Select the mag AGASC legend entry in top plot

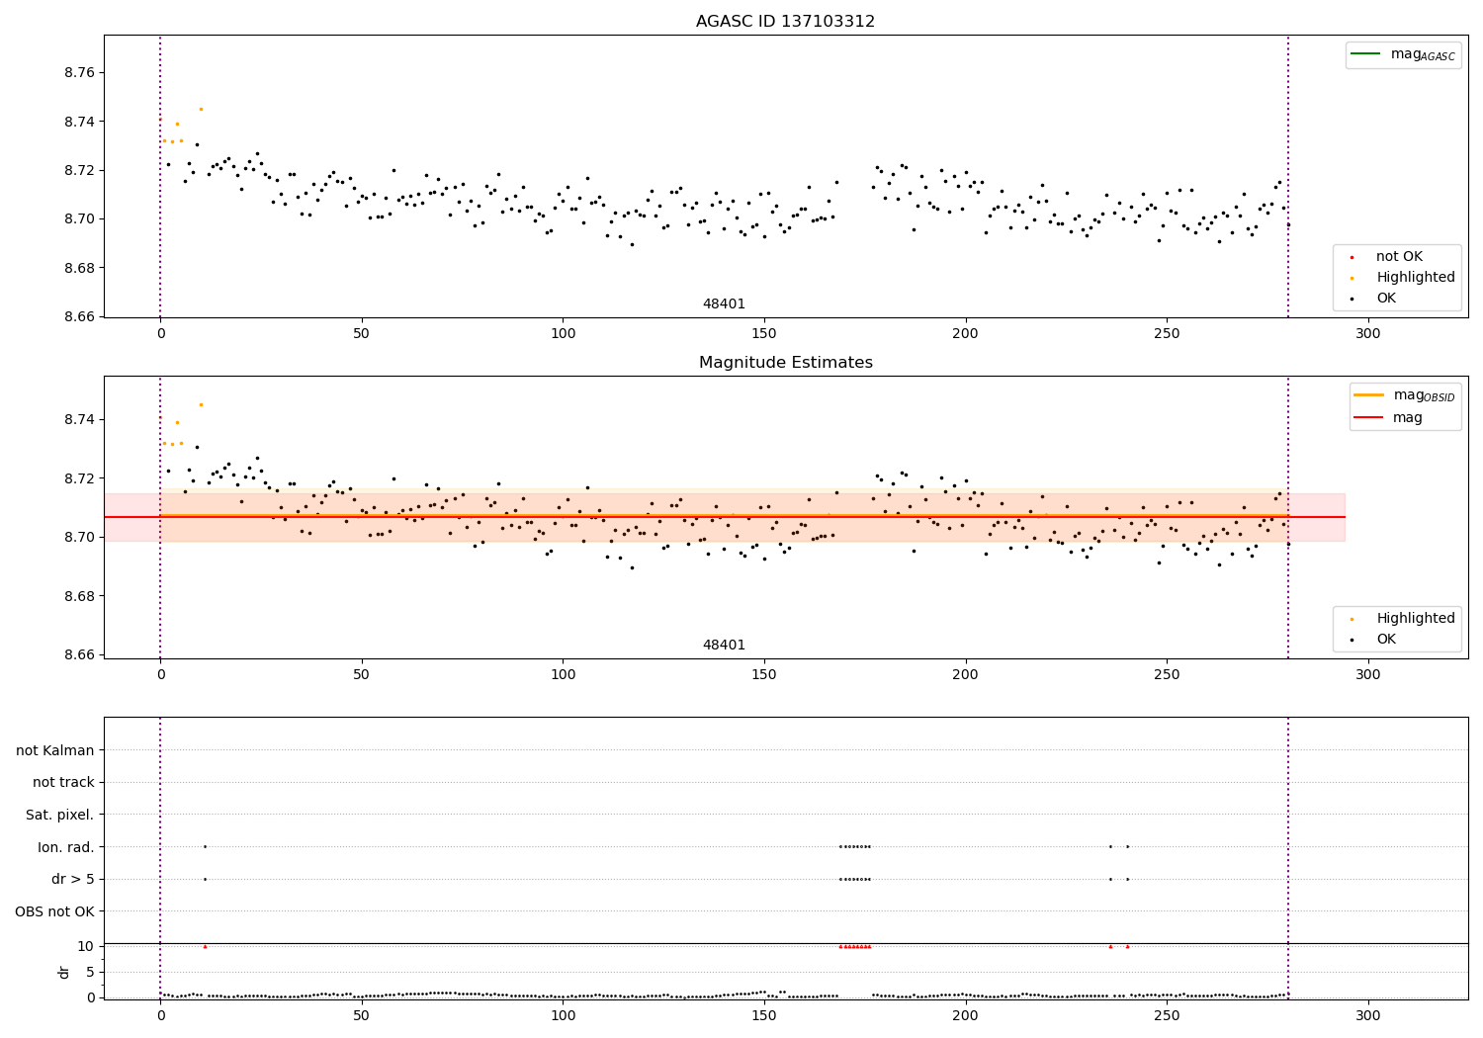(1403, 54)
